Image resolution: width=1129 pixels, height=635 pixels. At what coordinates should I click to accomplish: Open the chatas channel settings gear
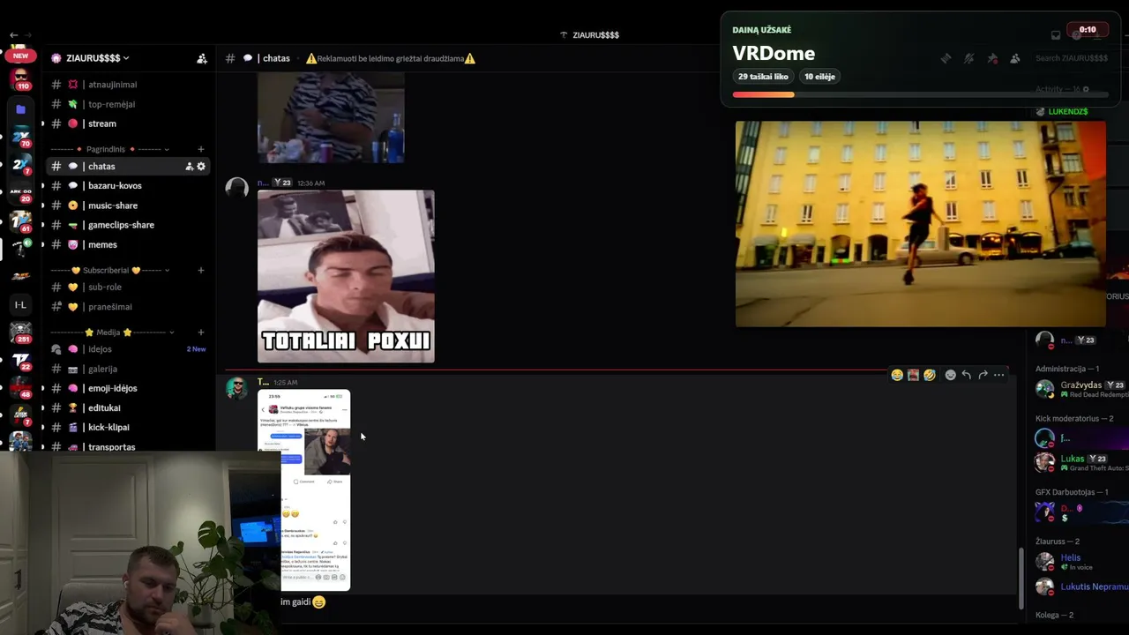[x=201, y=166]
